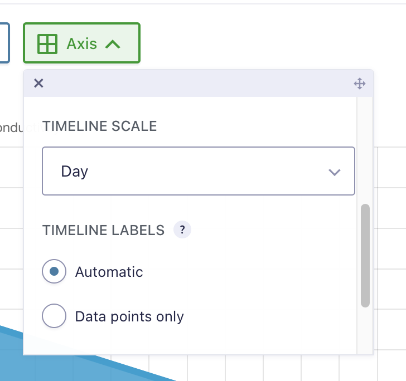Click the Automatic label text
Image resolution: width=406 pixels, height=381 pixels.
click(x=109, y=272)
